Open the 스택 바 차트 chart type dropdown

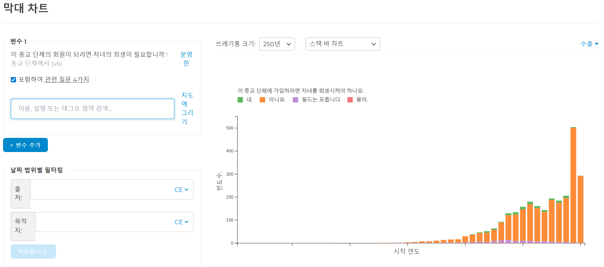[x=342, y=44]
